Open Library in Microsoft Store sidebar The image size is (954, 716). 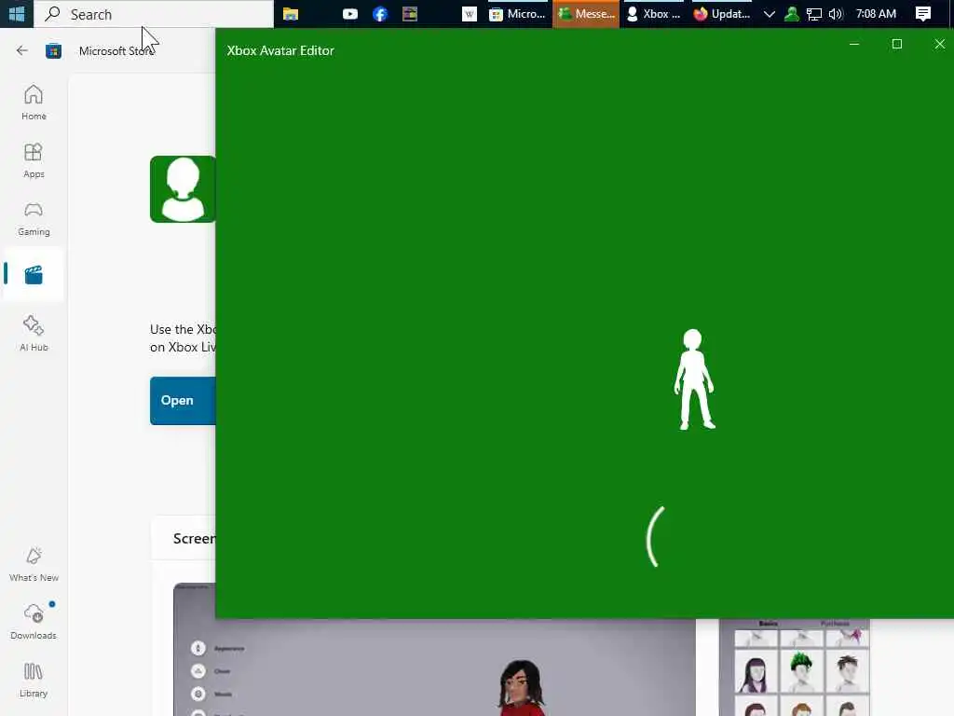coord(34,680)
